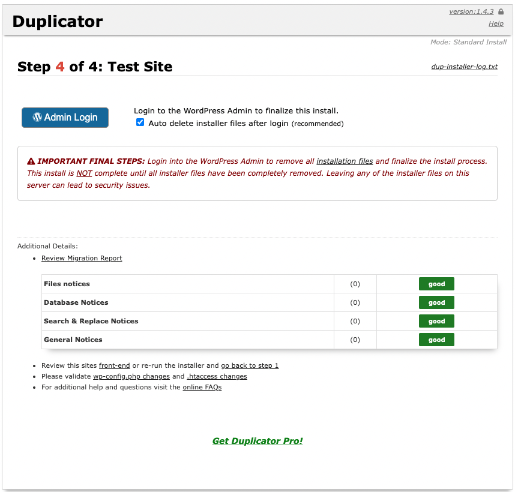This screenshot has width=515, height=492.
Task: Select the General Notices row label
Action: [x=73, y=340]
